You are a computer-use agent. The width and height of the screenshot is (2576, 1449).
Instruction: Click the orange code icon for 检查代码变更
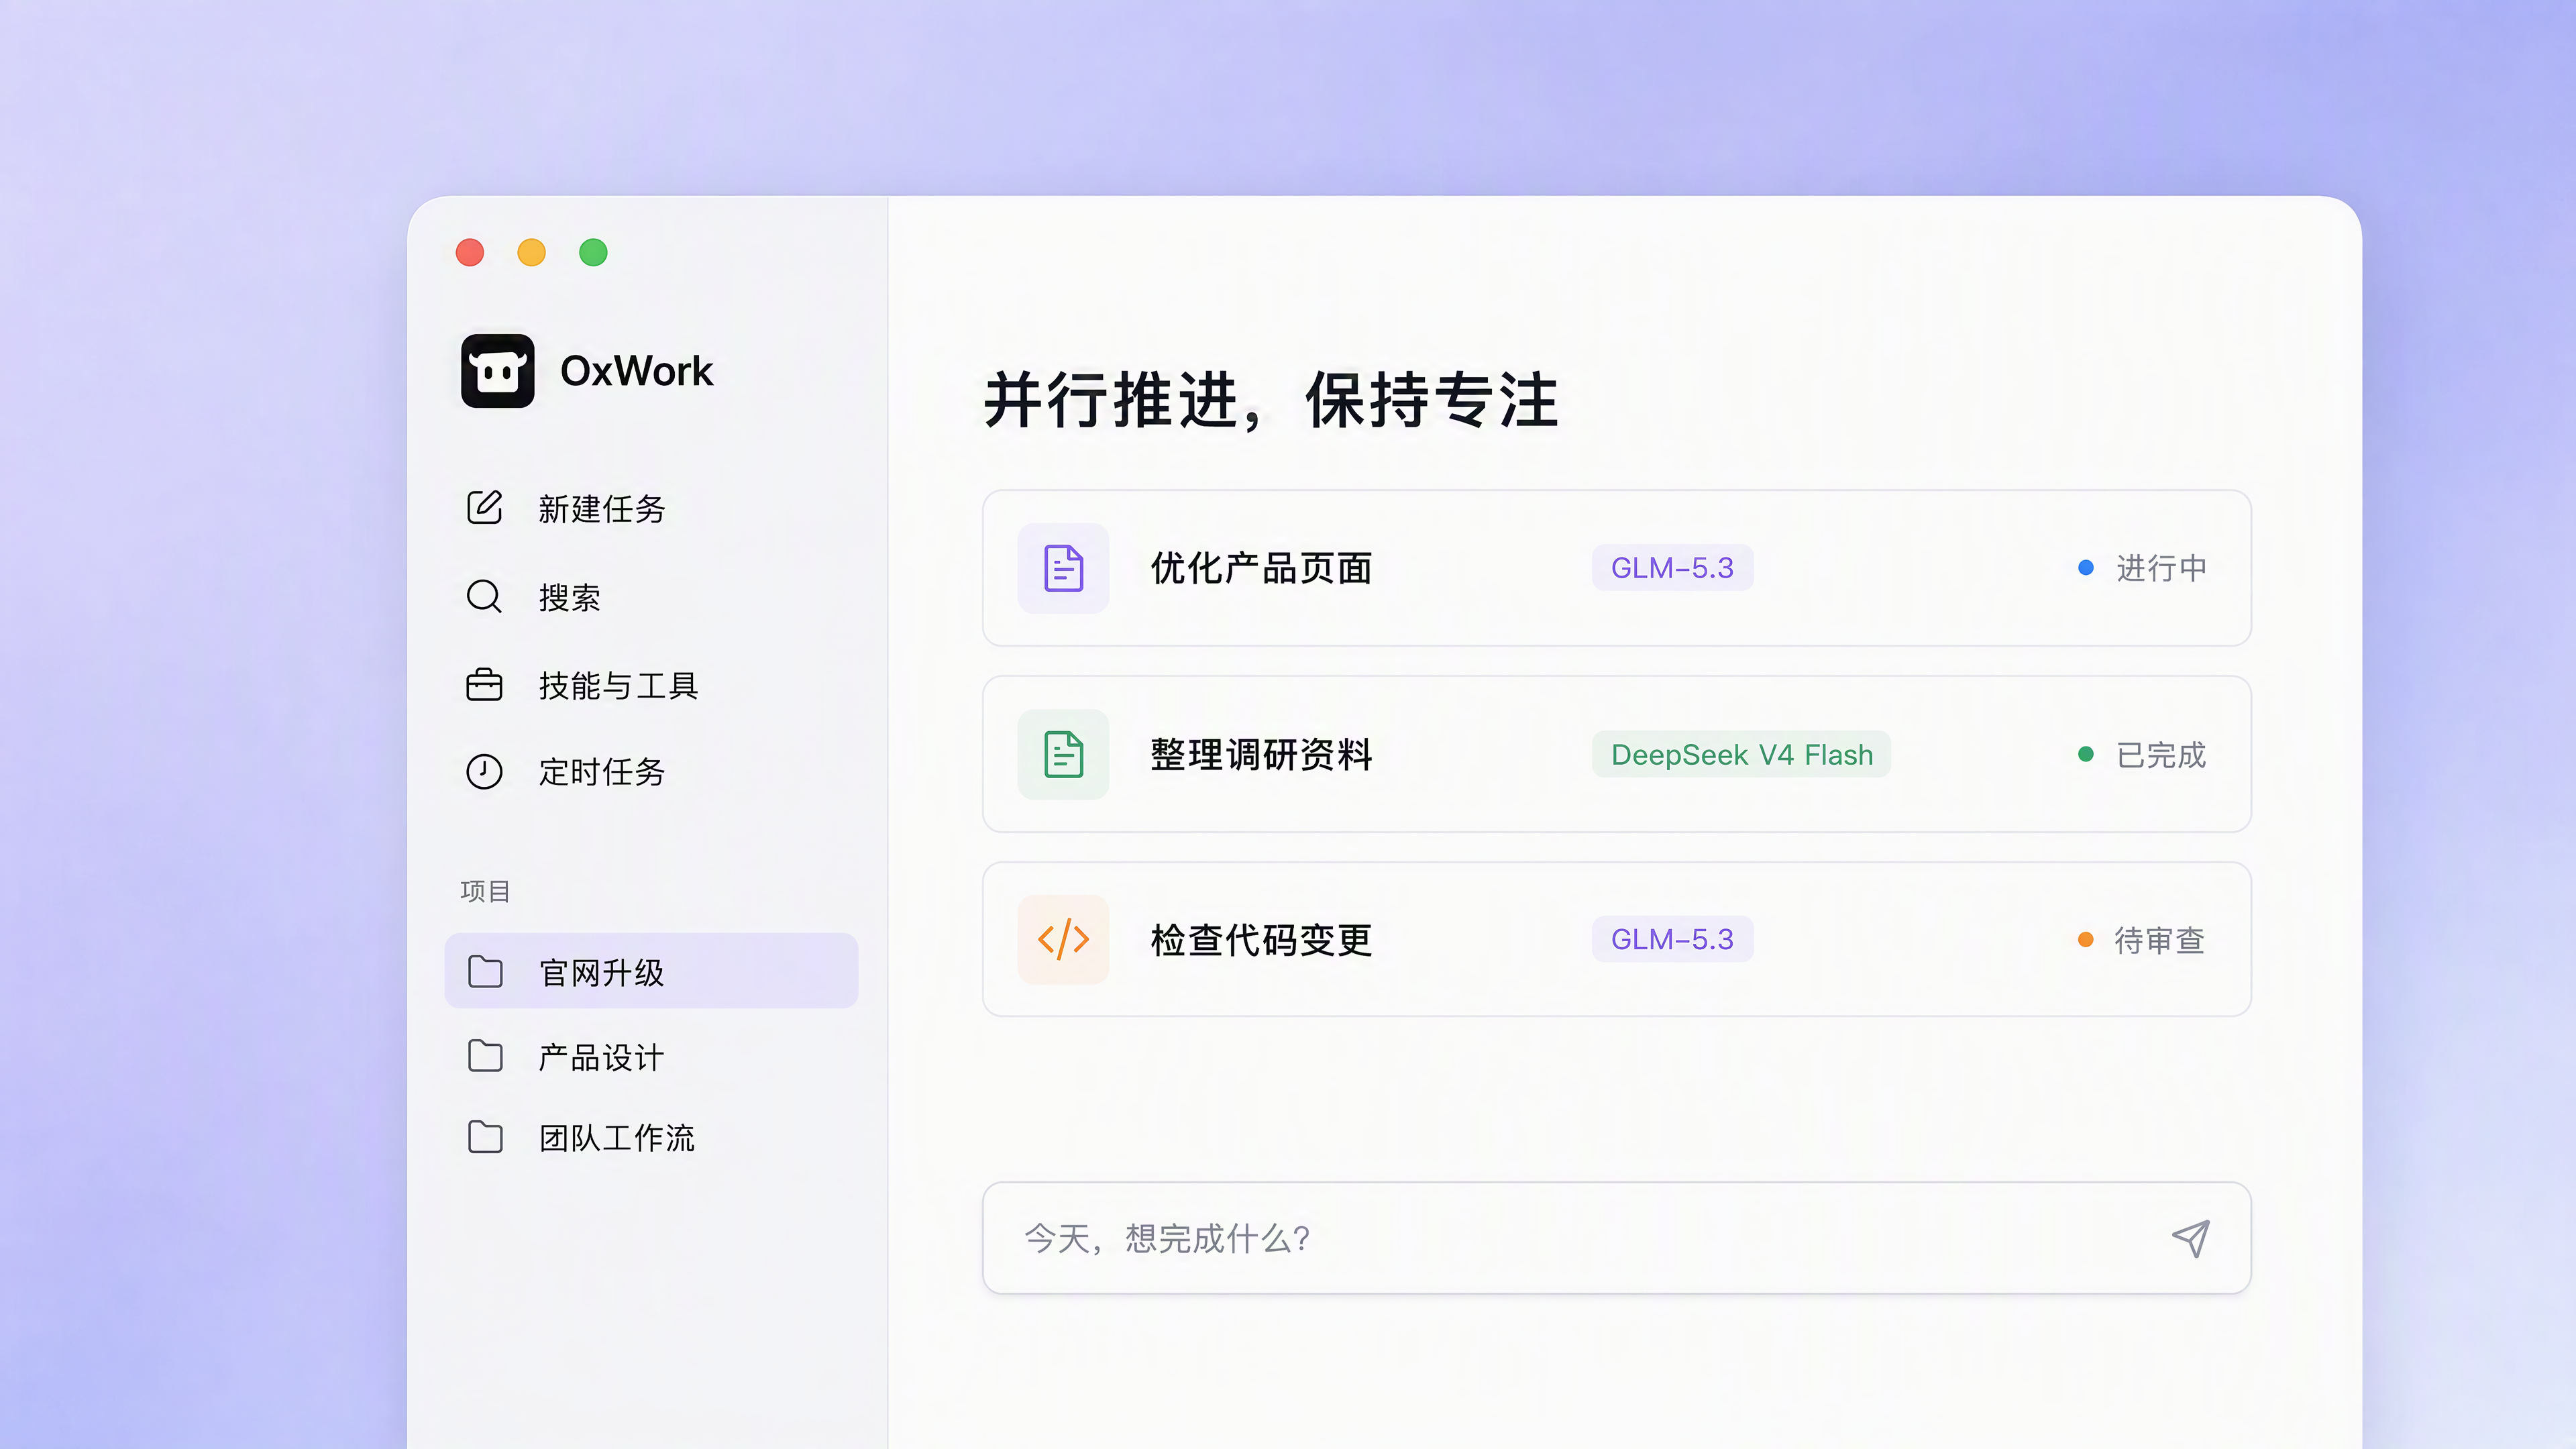tap(1063, 940)
